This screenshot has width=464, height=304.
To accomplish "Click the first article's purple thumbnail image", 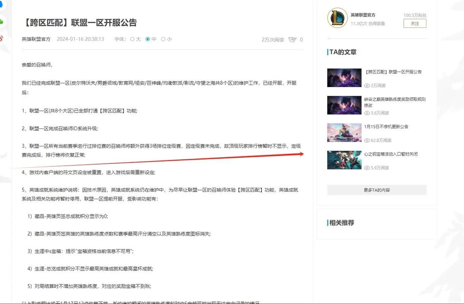I will 344,78.
